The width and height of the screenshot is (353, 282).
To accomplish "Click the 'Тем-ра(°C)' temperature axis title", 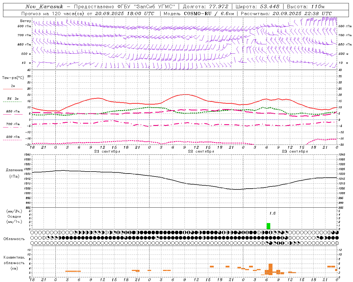I will [13, 78].
